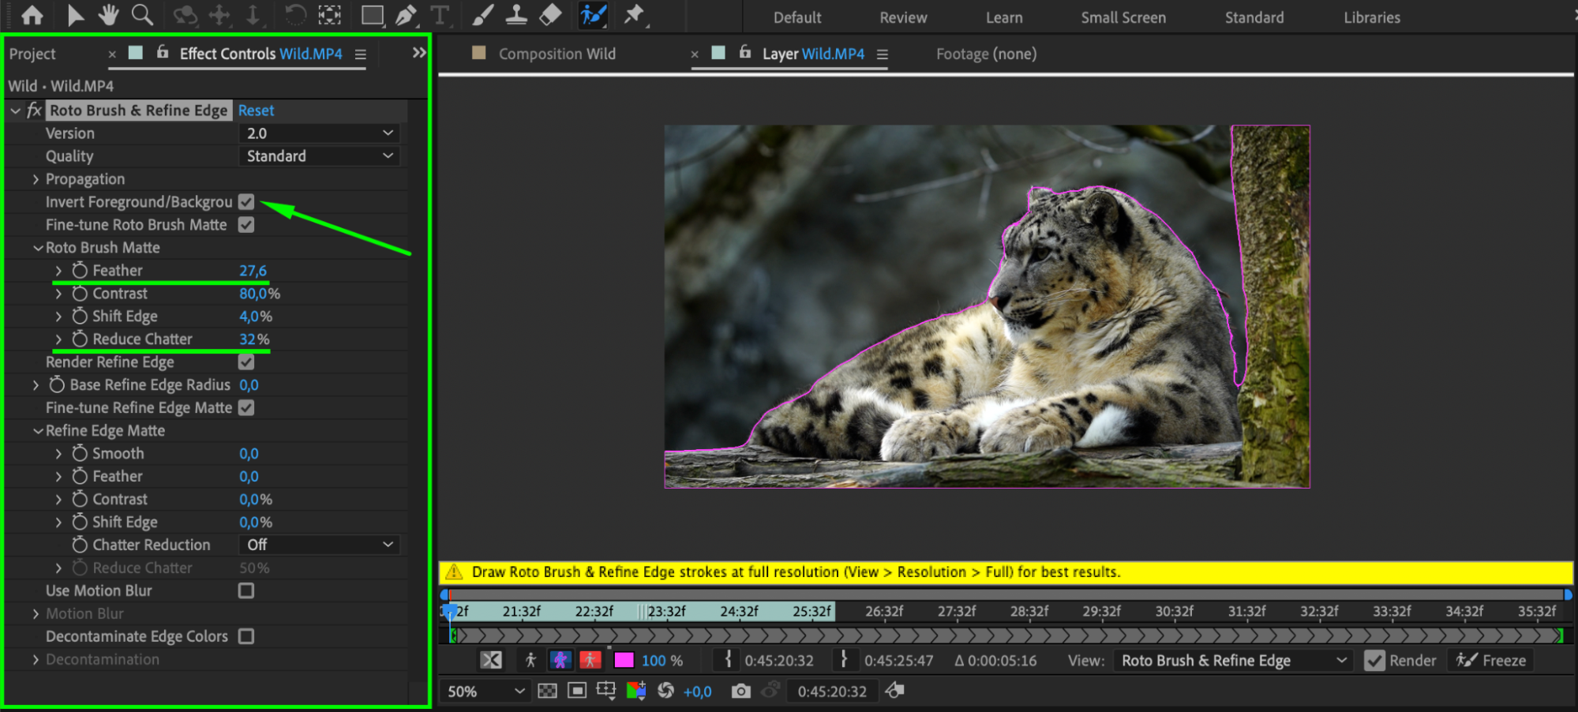Switch to the Composition Wild tab
Image resolution: width=1578 pixels, height=712 pixels.
tap(557, 54)
